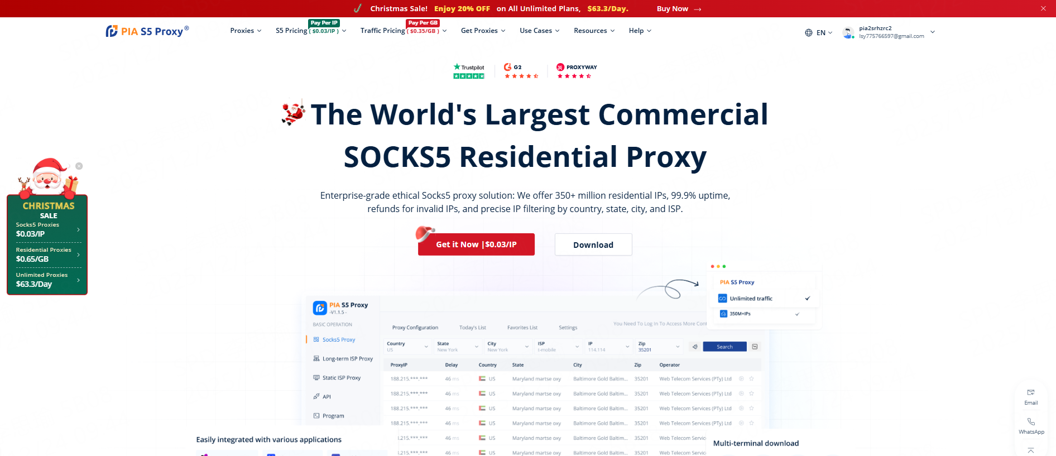
Task: Click the user avatar icon
Action: click(x=848, y=33)
